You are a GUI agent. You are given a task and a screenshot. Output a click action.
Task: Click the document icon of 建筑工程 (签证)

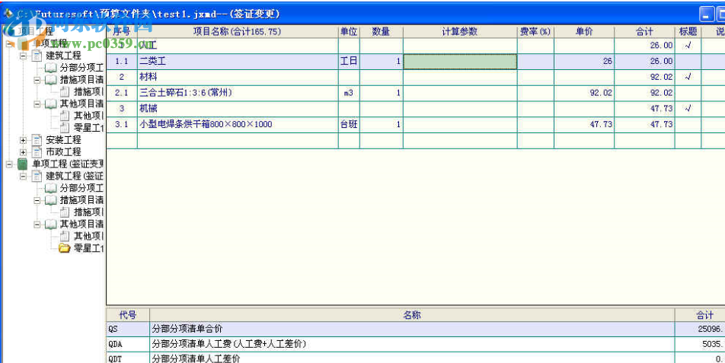[37, 176]
